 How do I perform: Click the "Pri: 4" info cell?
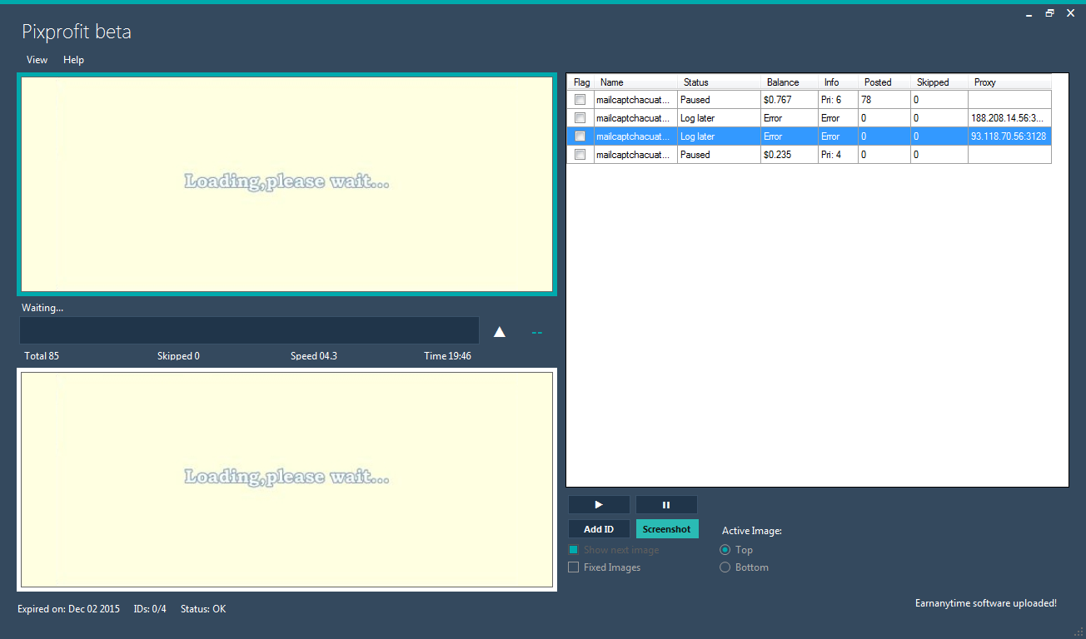tap(838, 155)
